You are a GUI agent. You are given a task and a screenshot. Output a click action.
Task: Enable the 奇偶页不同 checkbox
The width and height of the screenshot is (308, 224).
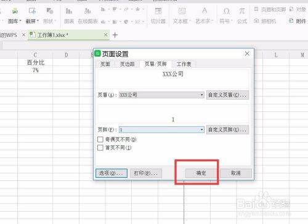click(x=100, y=140)
